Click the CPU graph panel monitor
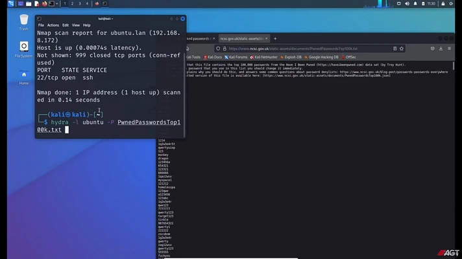The height and width of the screenshot is (259, 462). [x=378, y=4]
